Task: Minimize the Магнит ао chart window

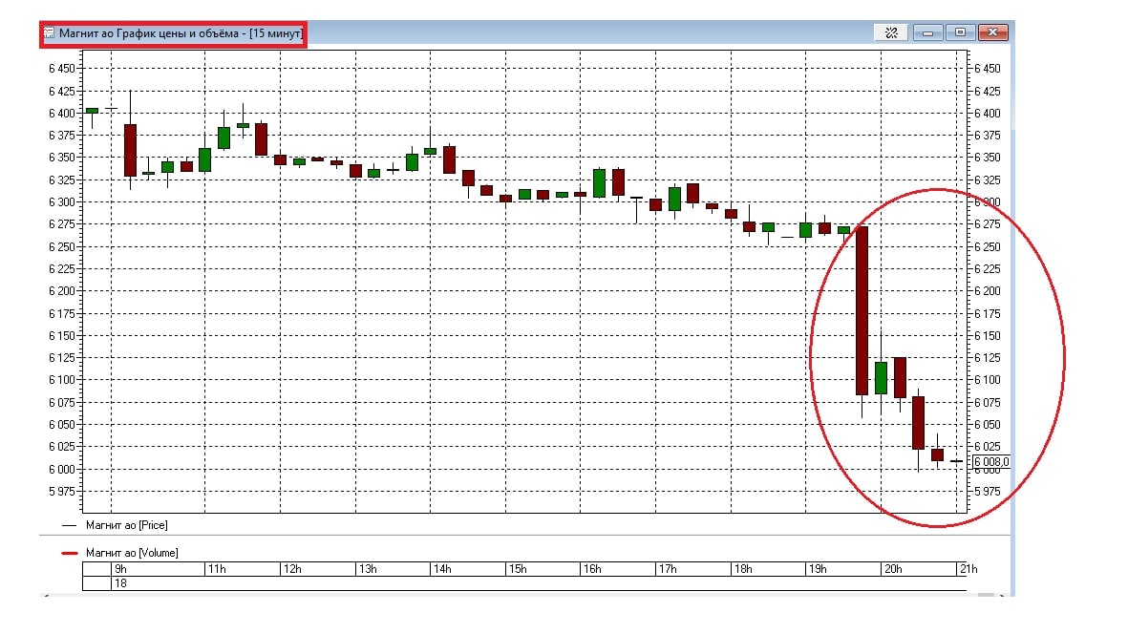Action: click(928, 32)
